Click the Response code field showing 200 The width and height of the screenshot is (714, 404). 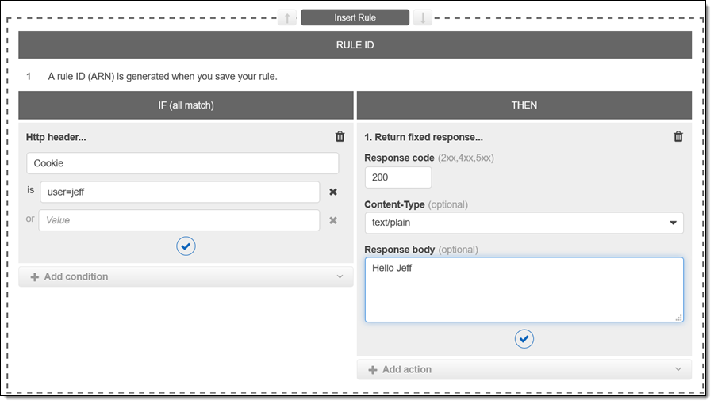(397, 177)
